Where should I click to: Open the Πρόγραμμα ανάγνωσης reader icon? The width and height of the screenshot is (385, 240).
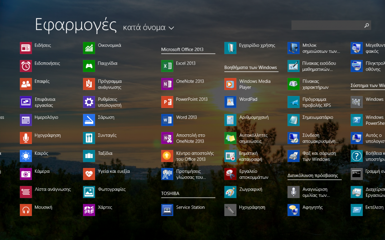89,84
